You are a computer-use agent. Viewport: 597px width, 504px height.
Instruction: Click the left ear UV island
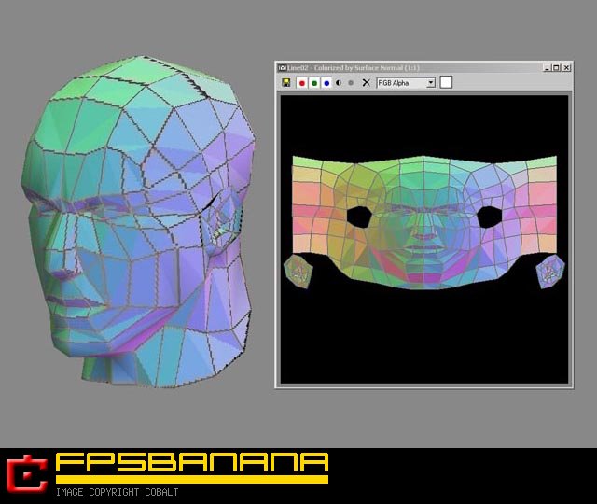(299, 271)
